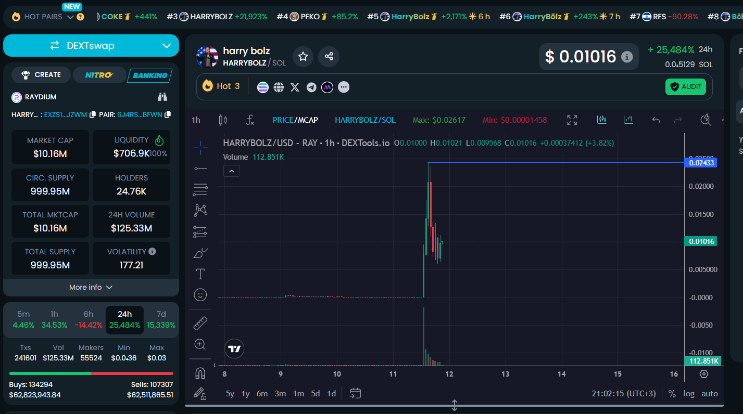
Task: Click the CREATE button
Action: pyautogui.click(x=41, y=75)
